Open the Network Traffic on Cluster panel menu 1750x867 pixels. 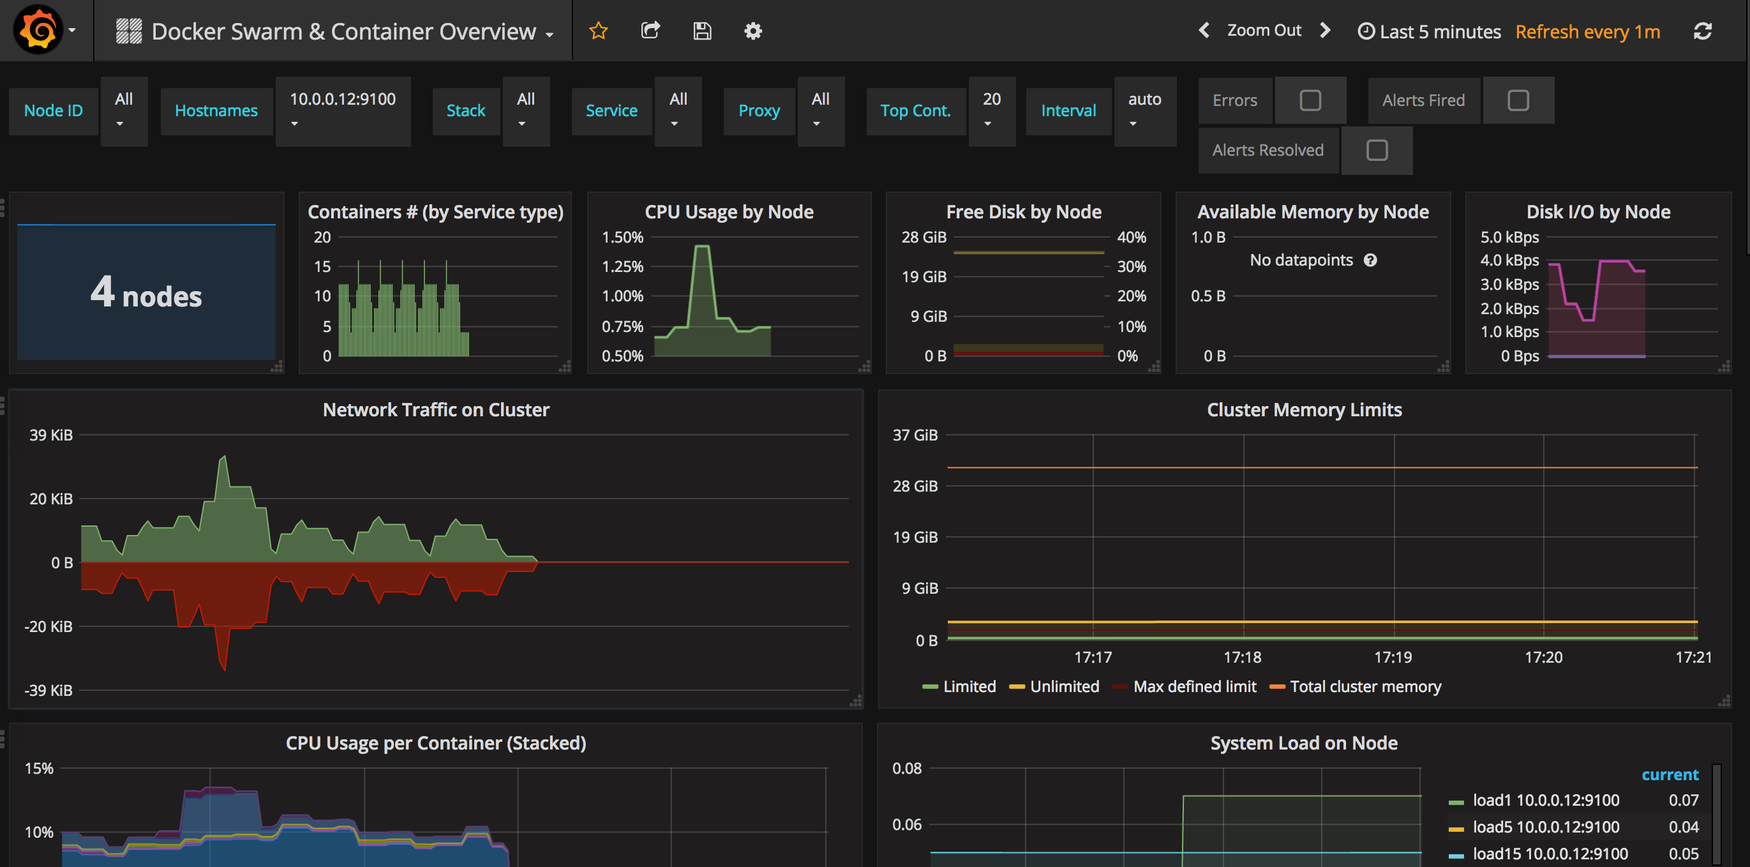435,410
